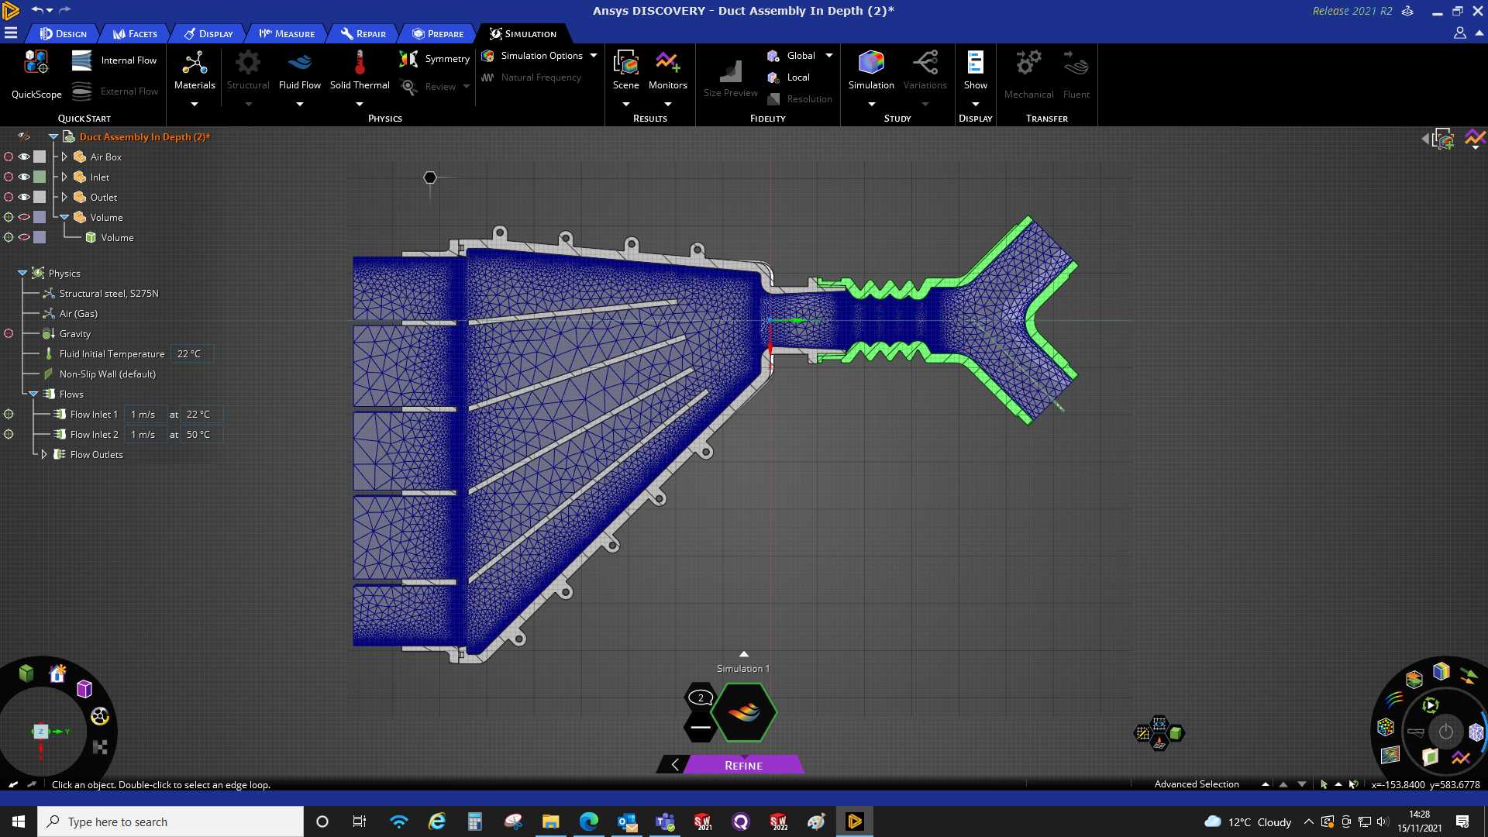Toggle visibility of Outlet component
Image resolution: width=1488 pixels, height=837 pixels.
point(24,197)
